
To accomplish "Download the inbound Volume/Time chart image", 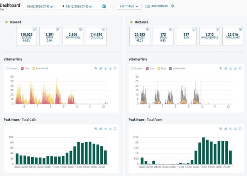I will (x=110, y=68).
